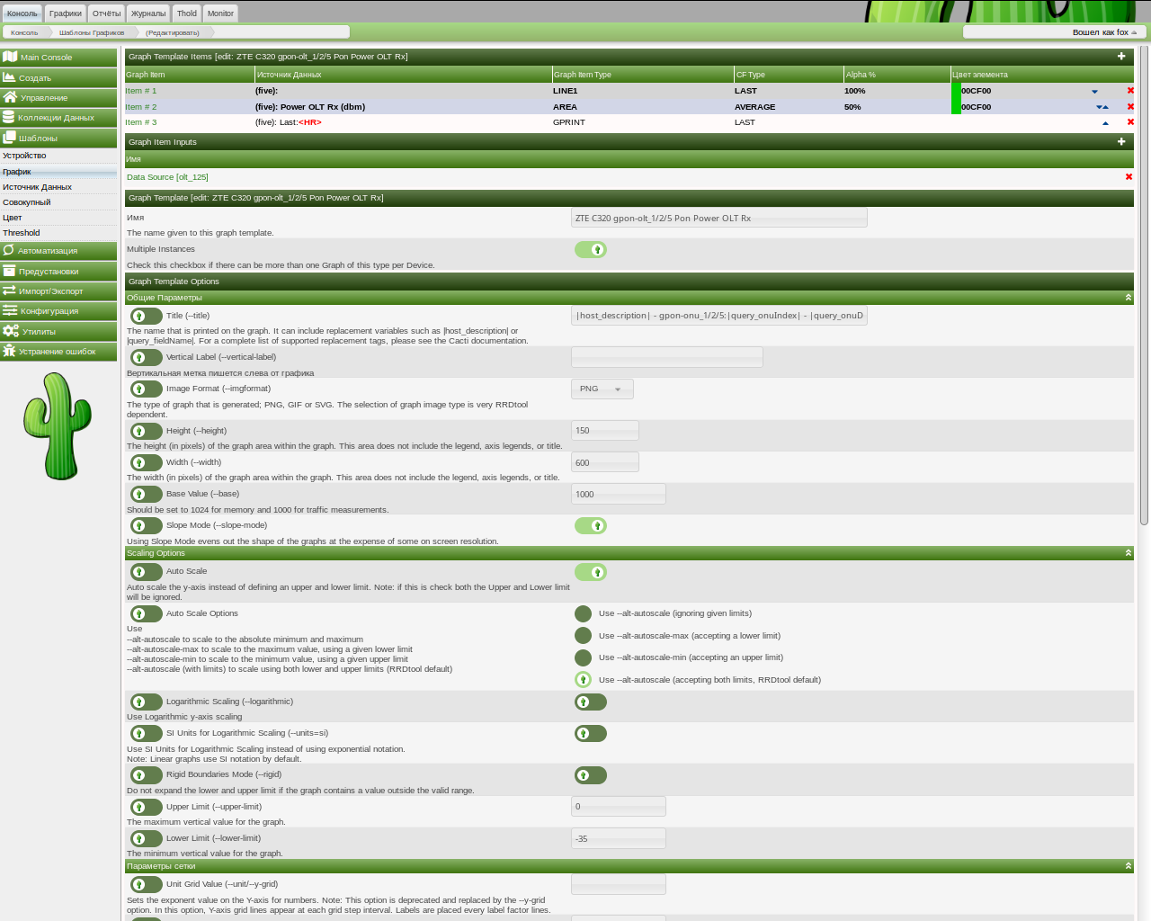This screenshot has height=921, width=1151.
Task: Click the database icon beside Коллекции Данных
Action: pos(8,117)
